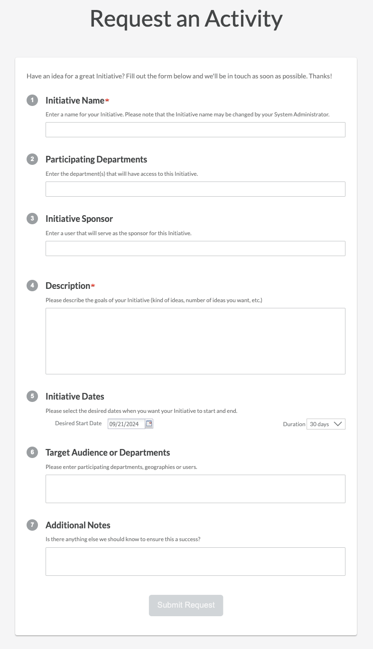Click the Request an Activity title
Viewport: 373px width, 649px height.
pyautogui.click(x=186, y=19)
